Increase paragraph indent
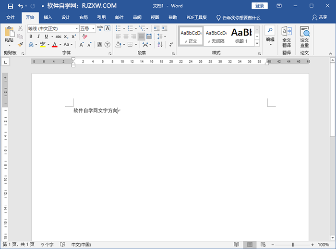 tap(165, 28)
